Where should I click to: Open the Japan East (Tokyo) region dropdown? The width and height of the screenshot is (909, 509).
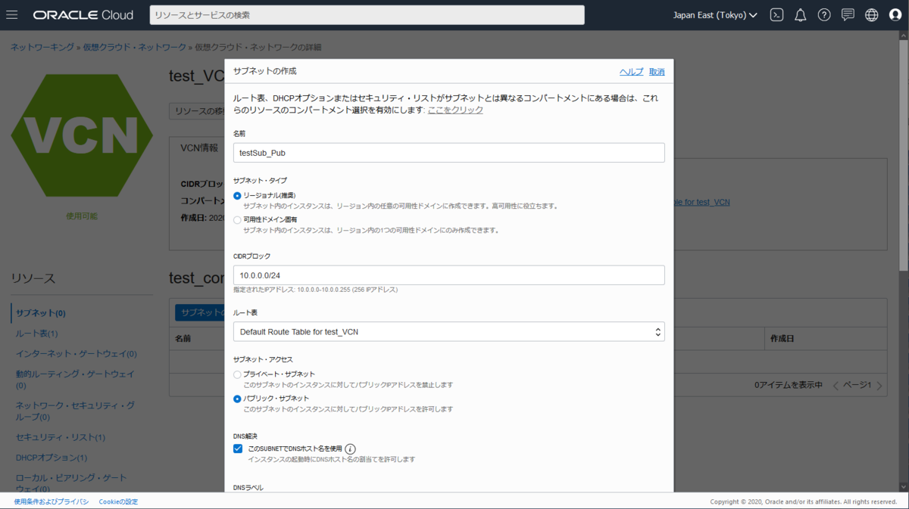point(715,15)
